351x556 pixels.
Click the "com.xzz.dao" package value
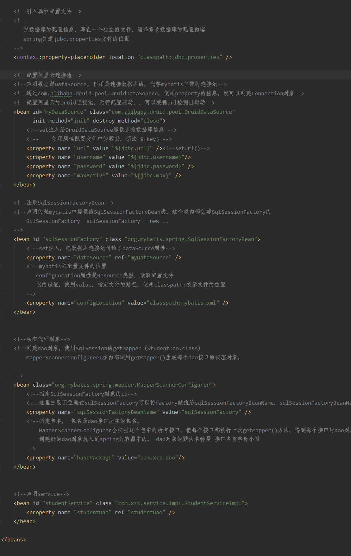pyautogui.click(x=157, y=458)
